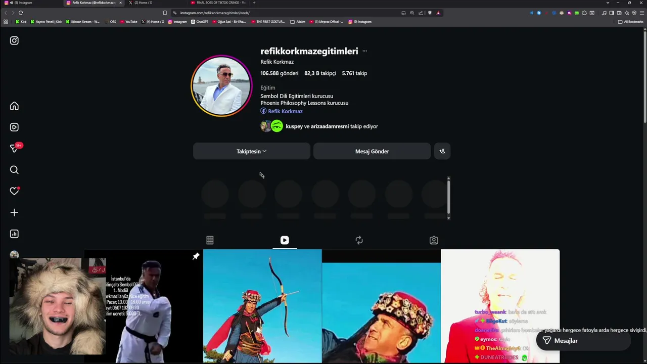Screen dimensions: 647x364
Task: View the 5.761 takip following list
Action: coord(354,73)
